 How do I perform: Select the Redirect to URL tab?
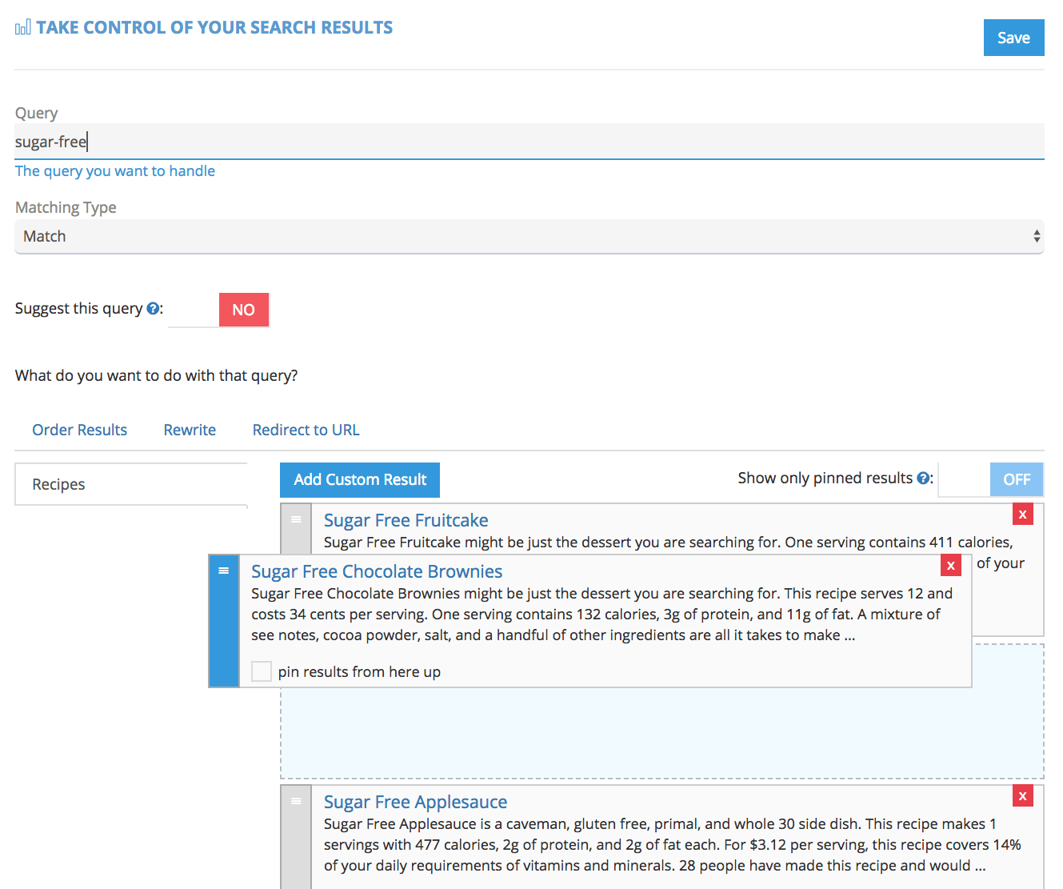(x=306, y=430)
